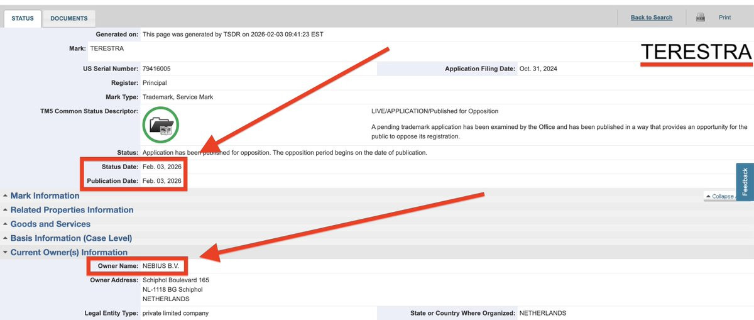Image resolution: width=754 pixels, height=320 pixels.
Task: Click the green TM5 status folder icon
Action: click(161, 125)
